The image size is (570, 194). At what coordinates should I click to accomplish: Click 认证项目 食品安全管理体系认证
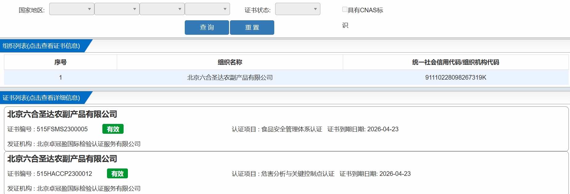pos(277,129)
